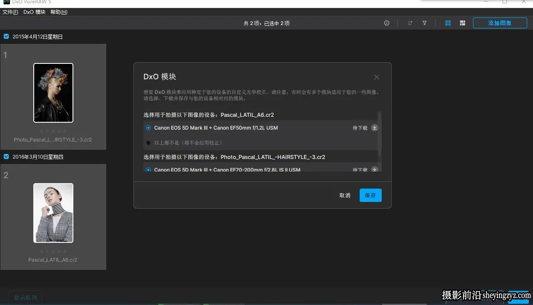
Task: Click file name Pascal_LATIL_A6.cr2 under thumbnail
Action: (53, 260)
